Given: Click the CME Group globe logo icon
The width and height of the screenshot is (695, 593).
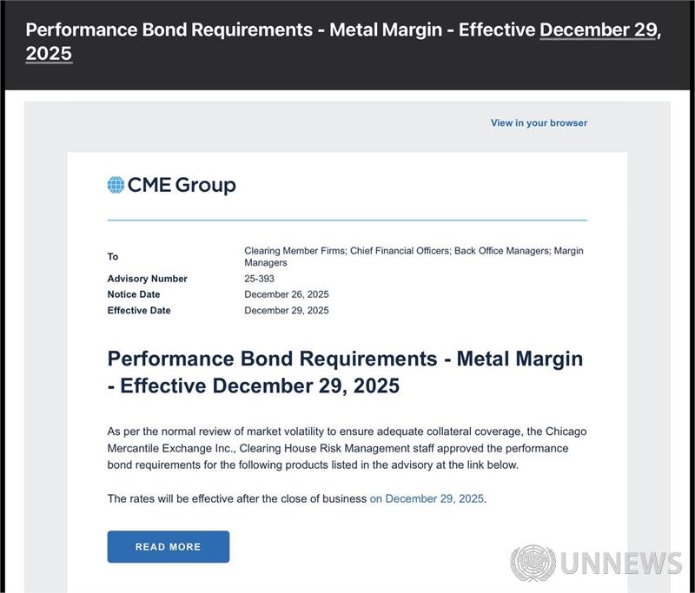Looking at the screenshot, I should coord(116,185).
